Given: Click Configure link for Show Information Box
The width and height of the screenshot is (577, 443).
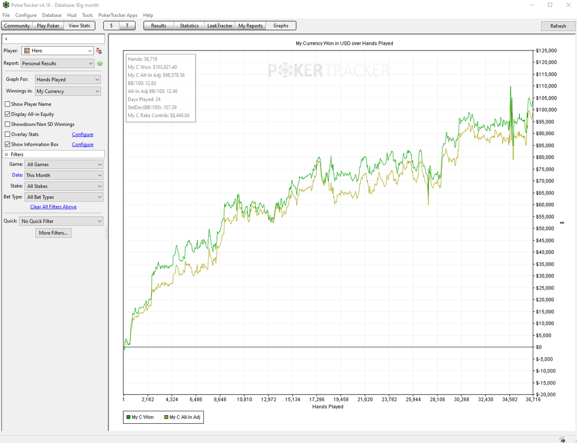Looking at the screenshot, I should 83,144.
